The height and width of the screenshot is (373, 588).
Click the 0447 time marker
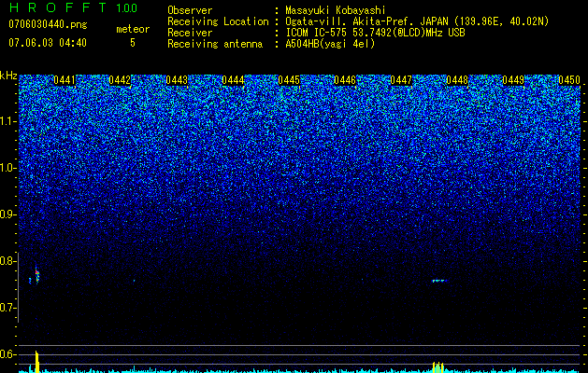click(401, 80)
